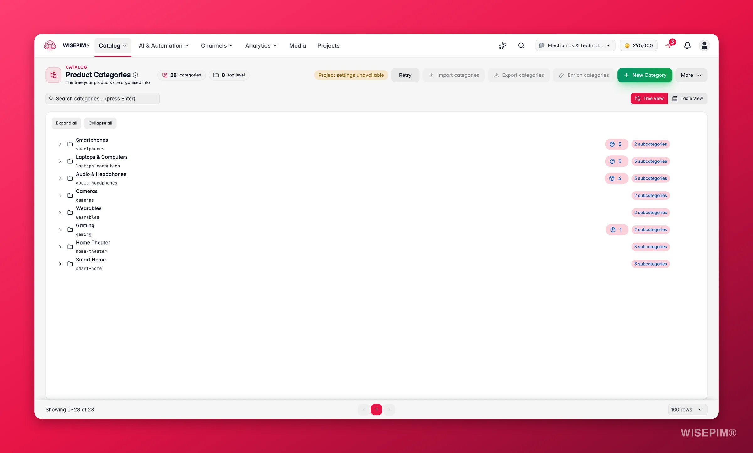Open the Projects nav item
The image size is (753, 453).
pos(328,45)
